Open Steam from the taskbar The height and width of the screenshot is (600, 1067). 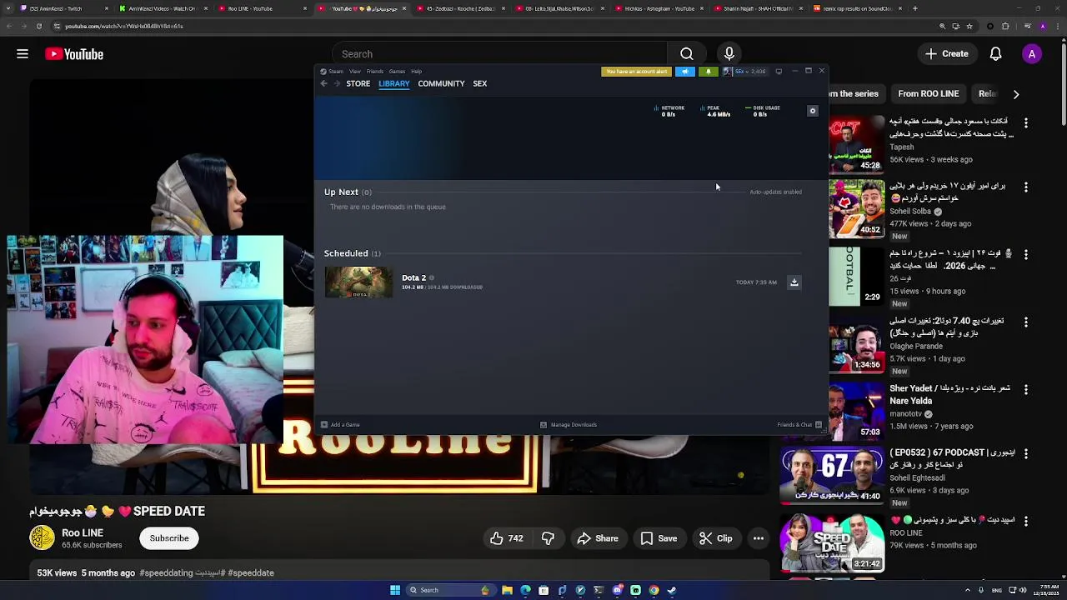(672, 590)
